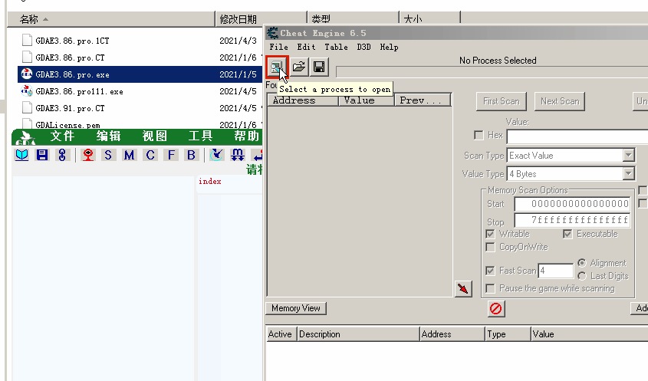Click the Value column header in results list
648x381 pixels.
tap(367, 100)
